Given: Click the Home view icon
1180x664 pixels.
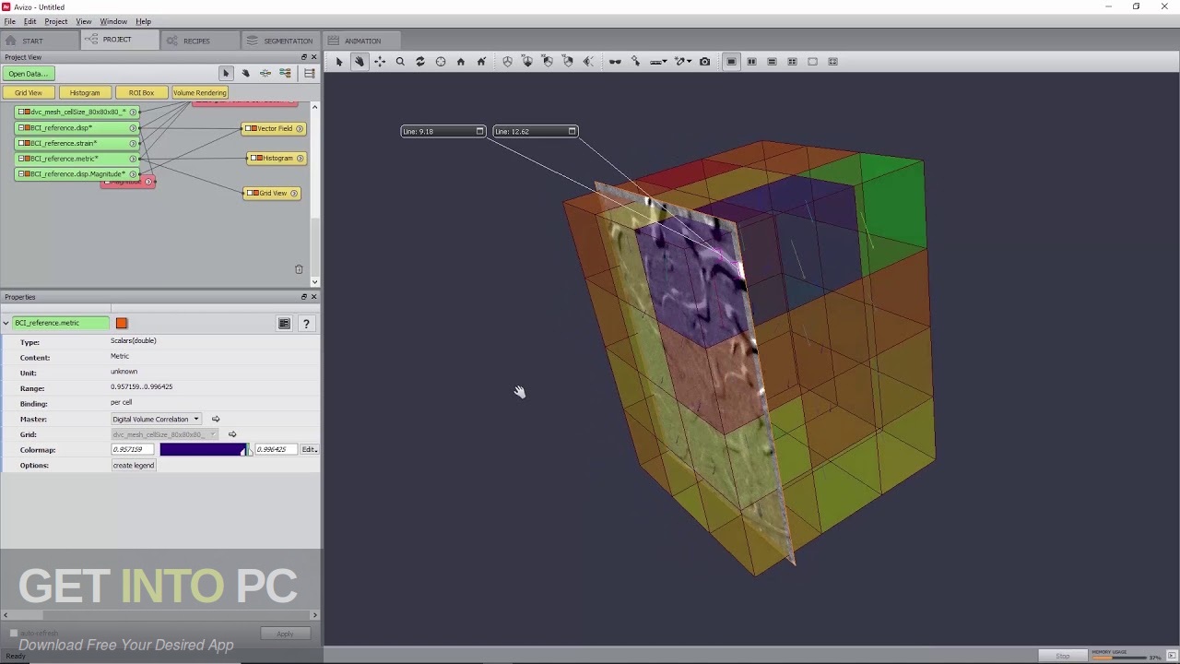Looking at the screenshot, I should pos(461,62).
